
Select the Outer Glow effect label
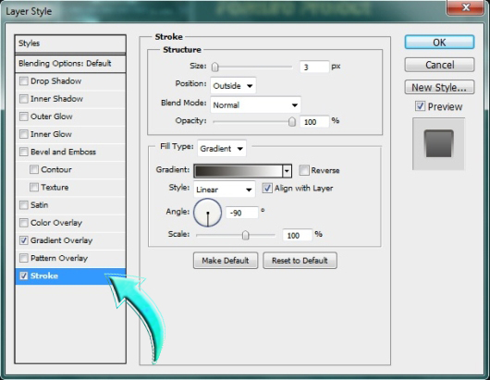(52, 116)
